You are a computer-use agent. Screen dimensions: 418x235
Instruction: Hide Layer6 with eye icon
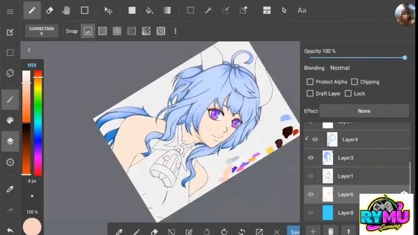[311, 195]
